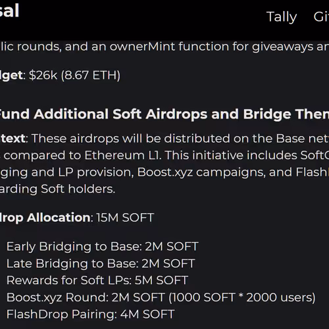Open the Tally link in header

(282, 17)
